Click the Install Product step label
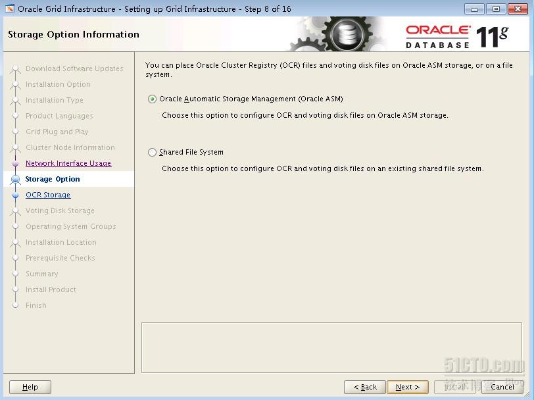The width and height of the screenshot is (534, 400). [x=51, y=289]
